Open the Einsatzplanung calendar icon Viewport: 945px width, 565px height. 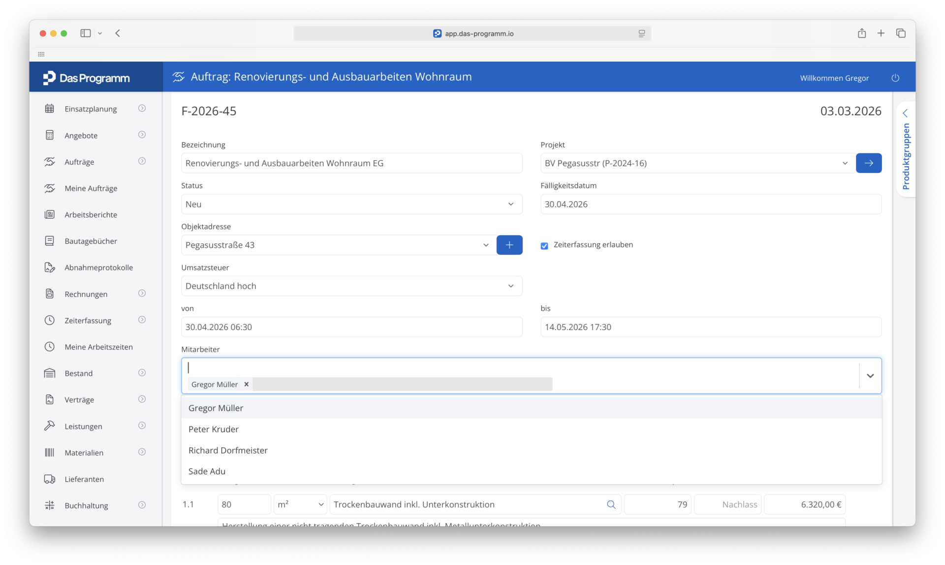[50, 109]
